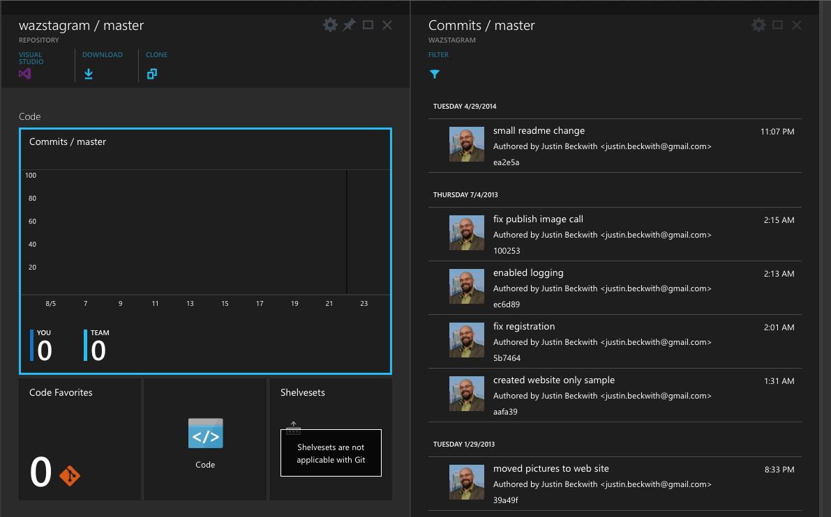
Task: Open commit 'created website only sample'
Action: (x=615, y=395)
